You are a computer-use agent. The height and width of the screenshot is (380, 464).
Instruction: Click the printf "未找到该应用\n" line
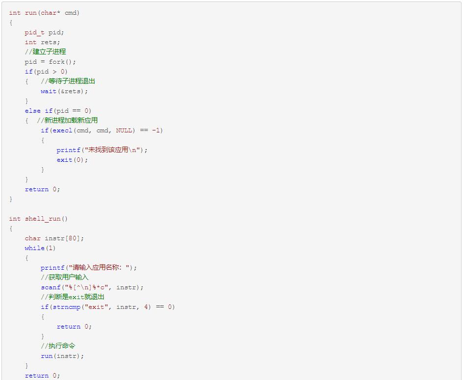[102, 150]
